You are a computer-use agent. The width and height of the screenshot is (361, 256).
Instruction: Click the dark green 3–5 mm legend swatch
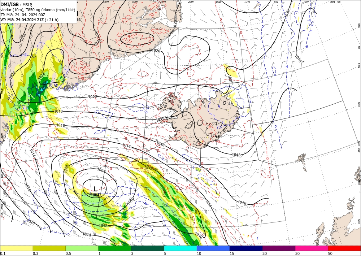click(148, 248)
